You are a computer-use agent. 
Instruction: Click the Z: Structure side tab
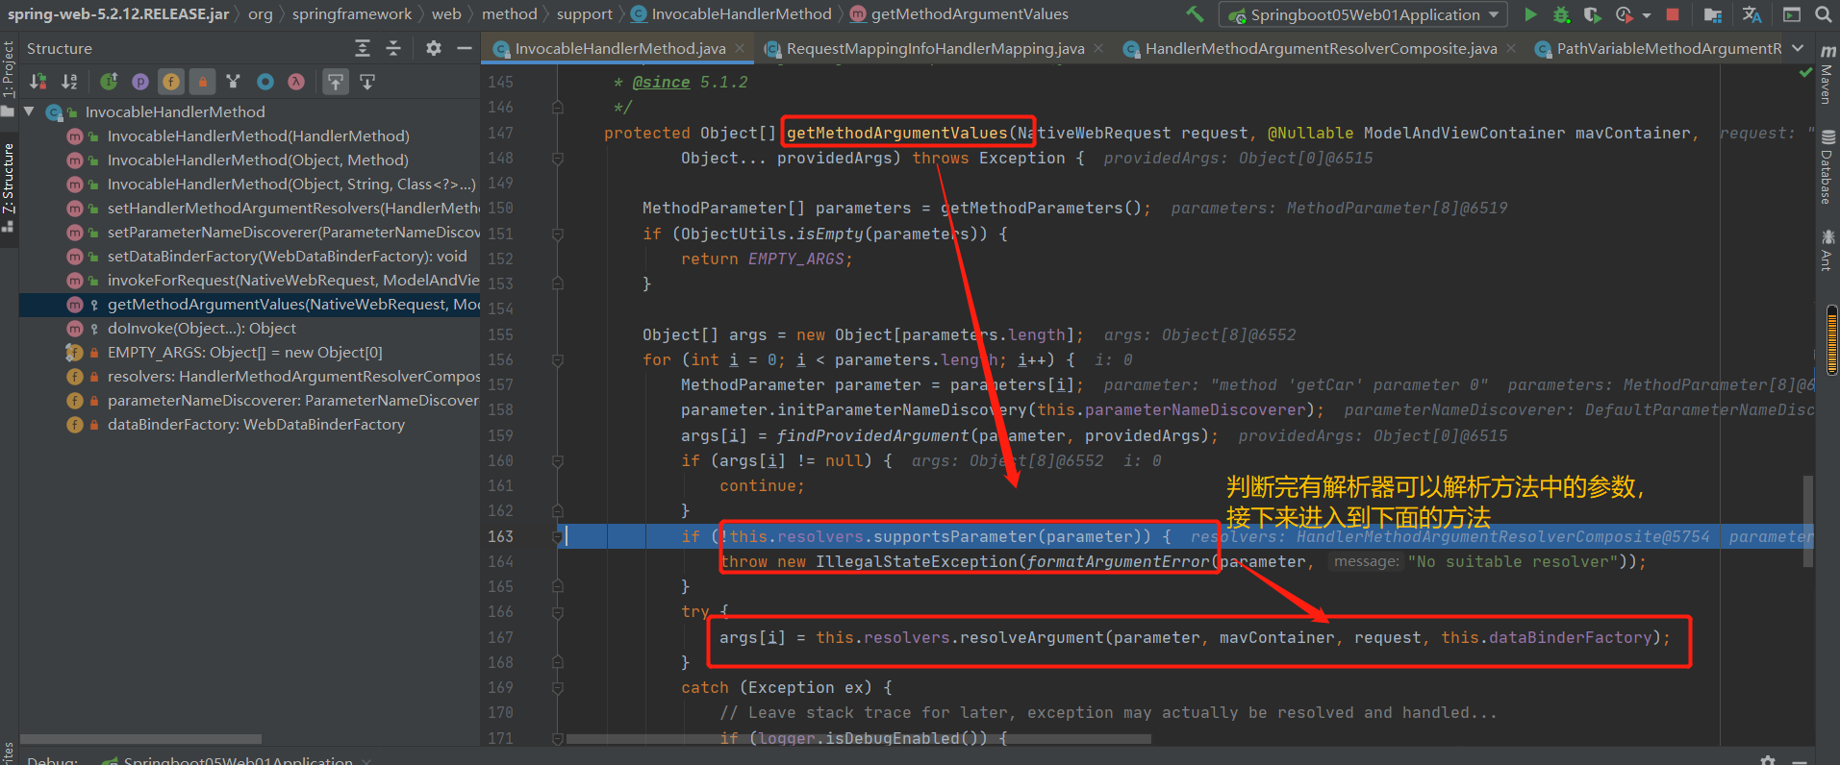(9, 187)
